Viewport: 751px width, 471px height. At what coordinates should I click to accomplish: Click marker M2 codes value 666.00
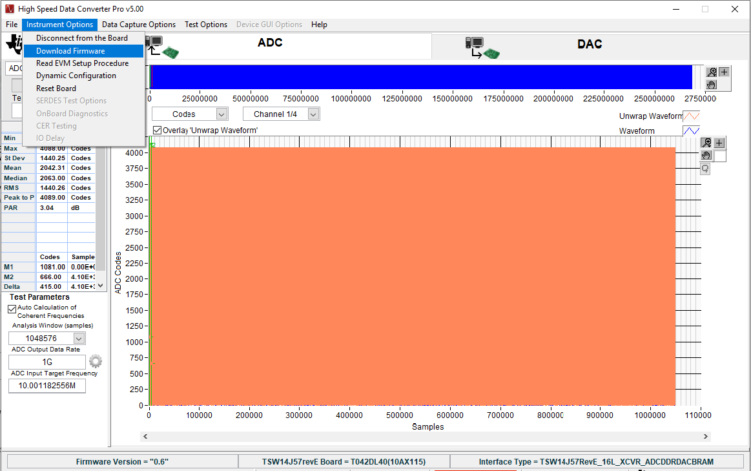click(52, 277)
